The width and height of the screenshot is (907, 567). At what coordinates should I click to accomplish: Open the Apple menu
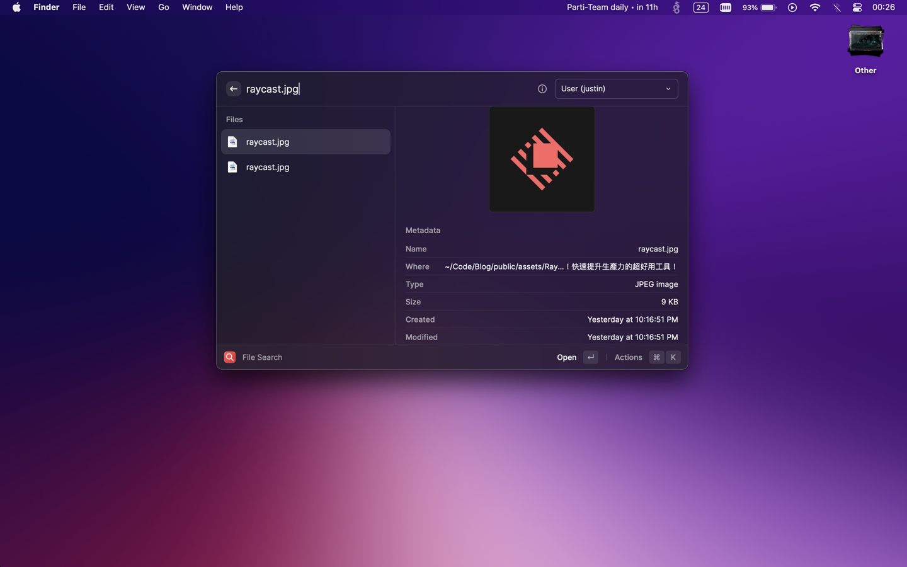pos(16,8)
